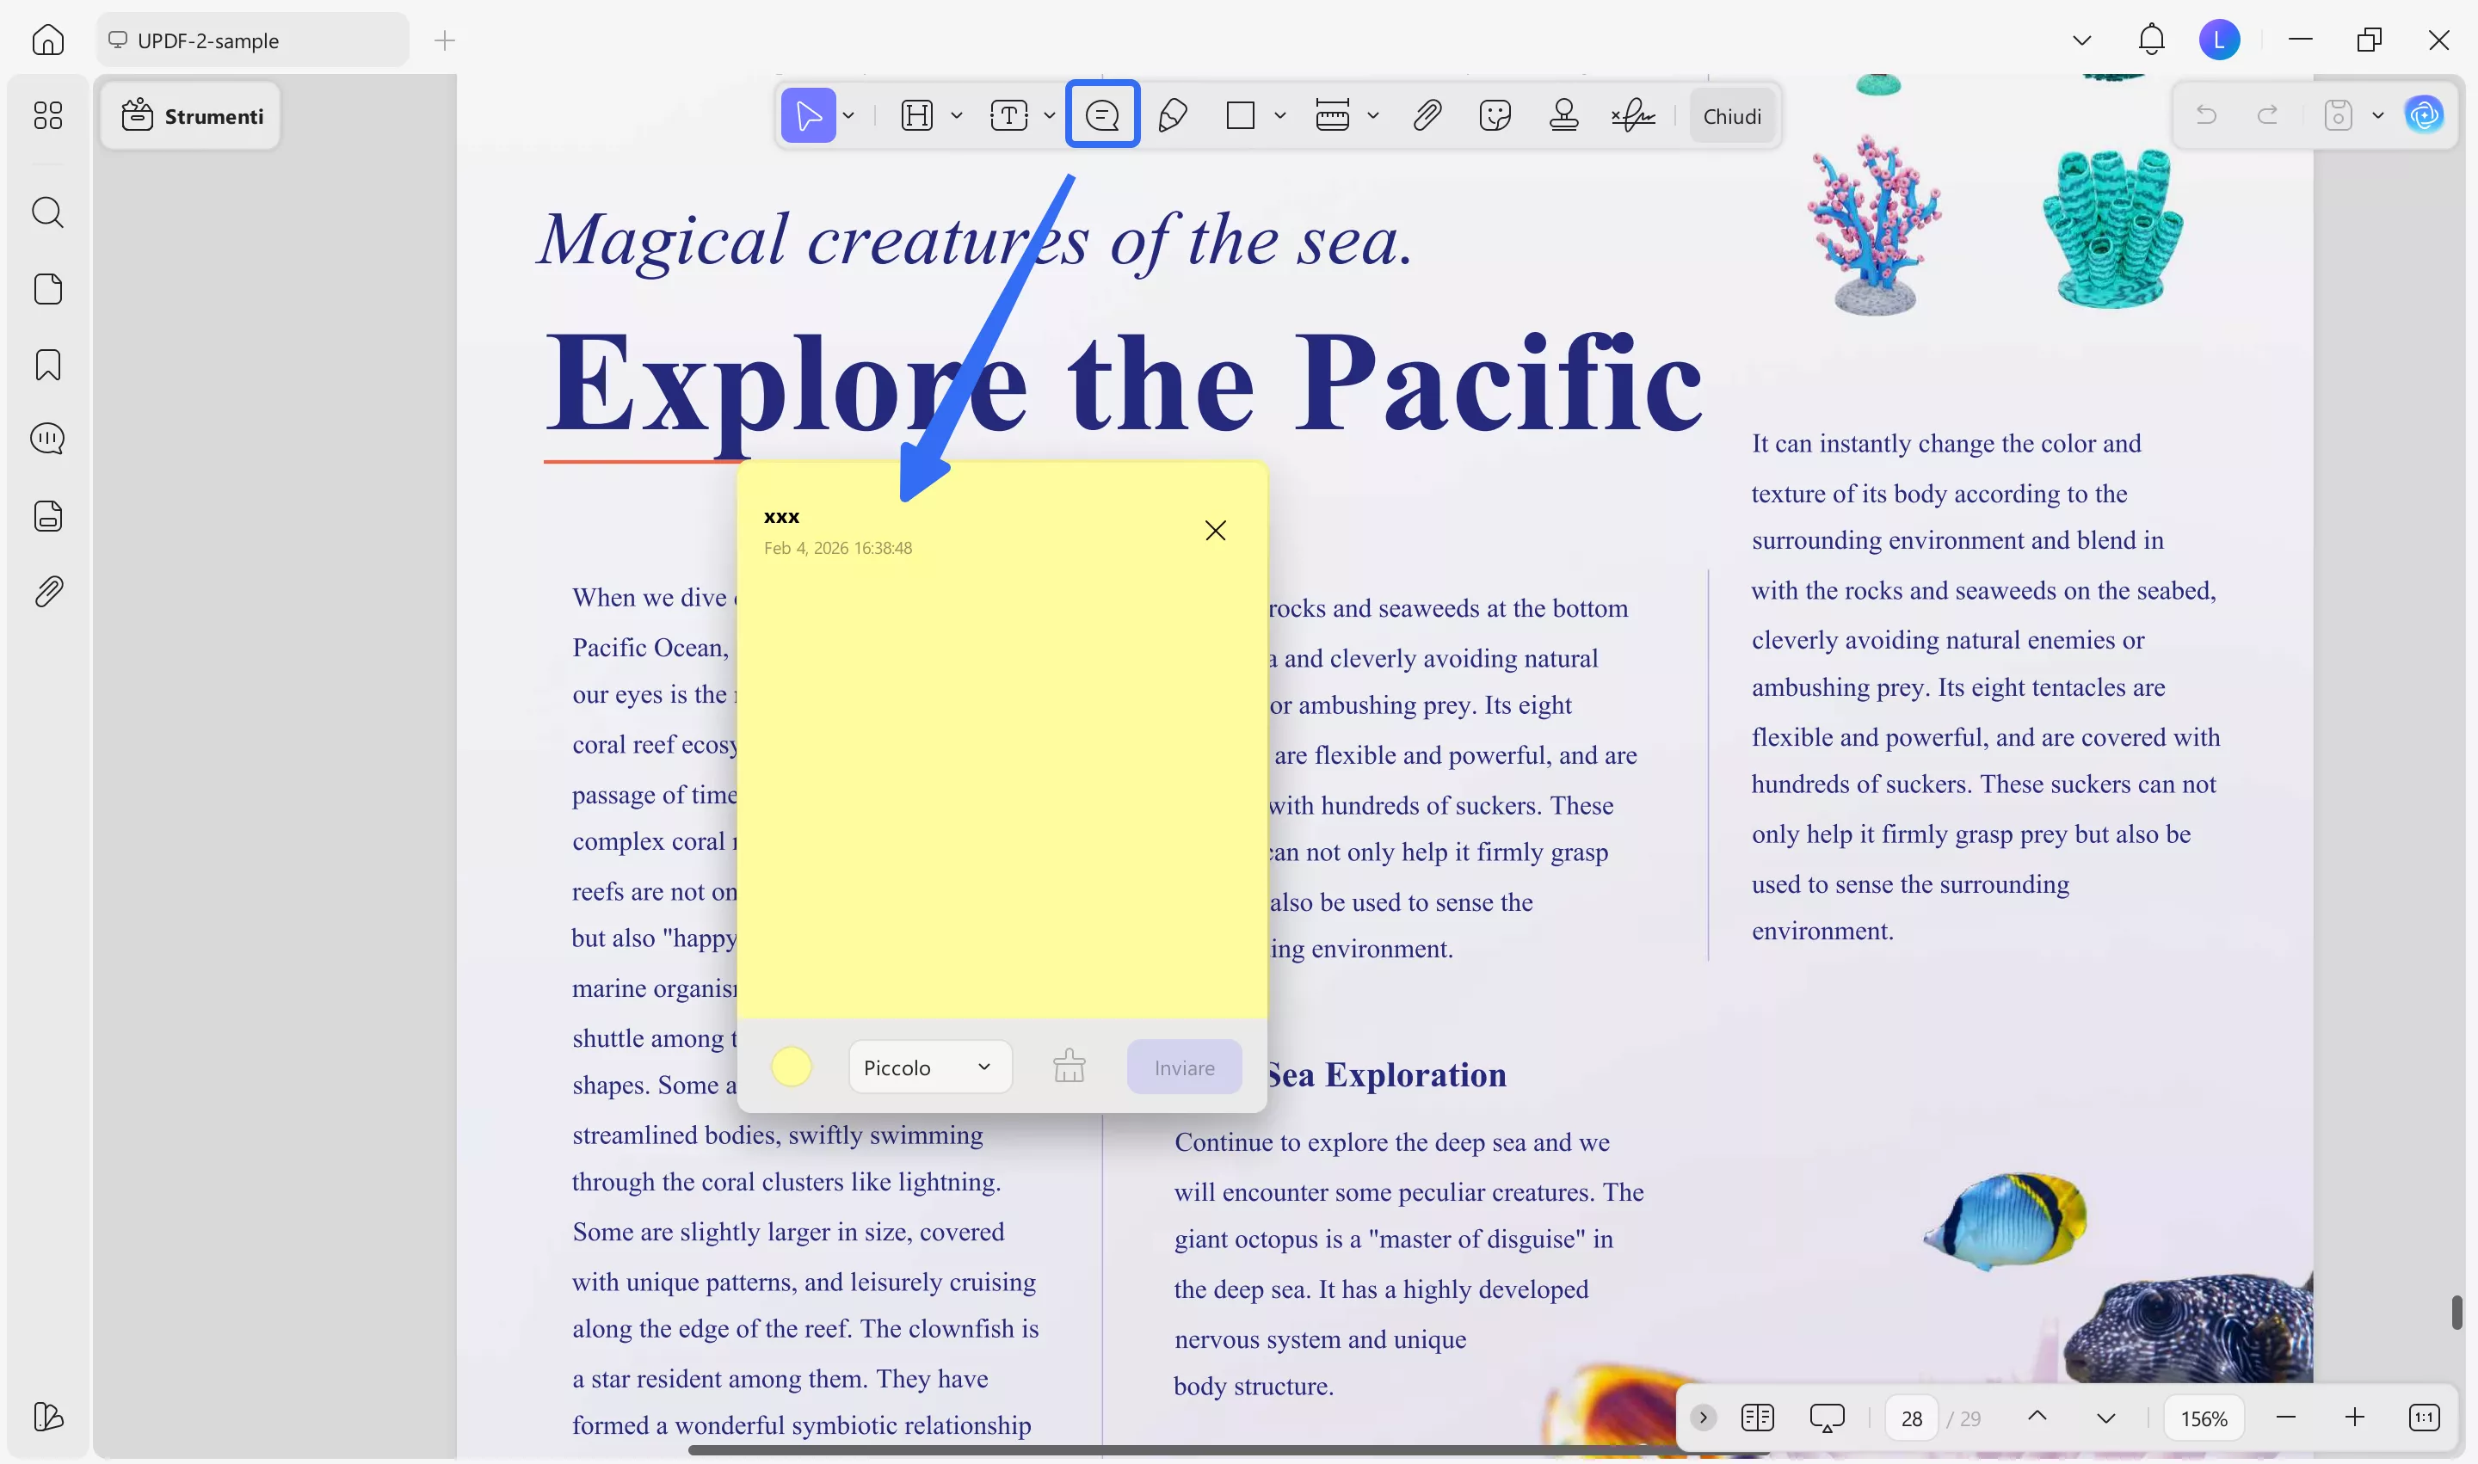Image resolution: width=2478 pixels, height=1464 pixels.
Task: Toggle two-page view in the status bar
Action: pyautogui.click(x=1758, y=1417)
